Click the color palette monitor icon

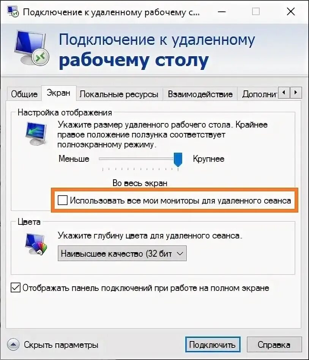(x=36, y=244)
